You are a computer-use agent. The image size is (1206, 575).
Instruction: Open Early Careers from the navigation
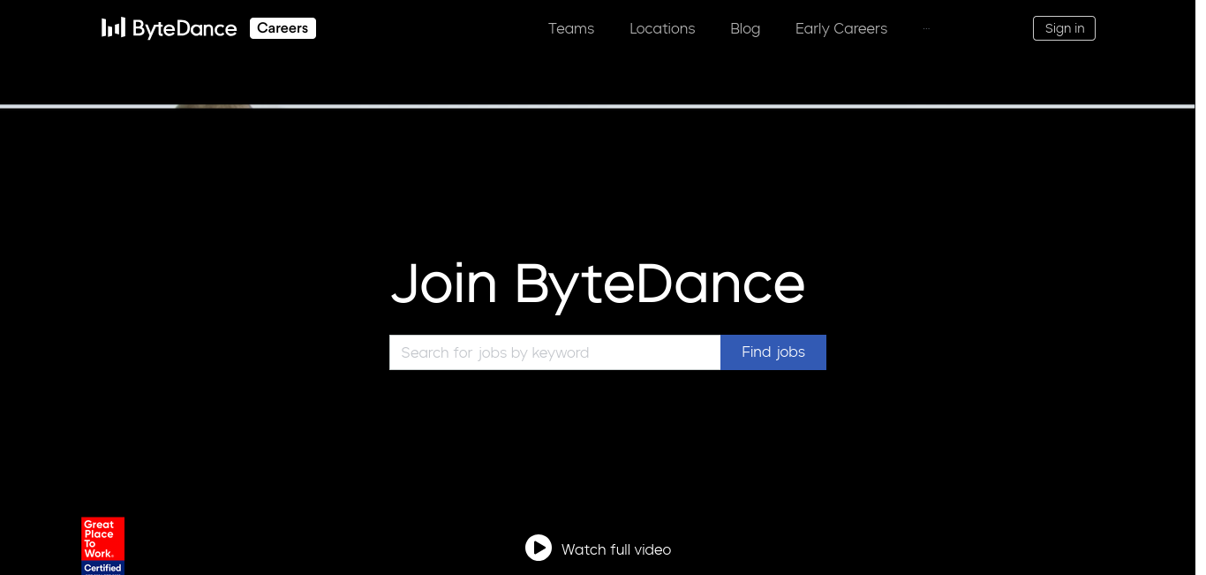[841, 28]
